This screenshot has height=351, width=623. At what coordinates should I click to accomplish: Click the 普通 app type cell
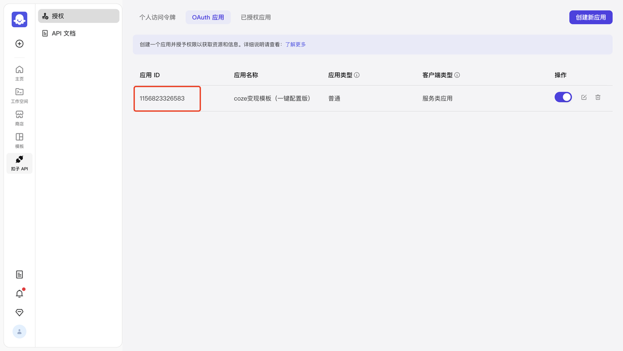[334, 98]
